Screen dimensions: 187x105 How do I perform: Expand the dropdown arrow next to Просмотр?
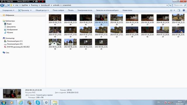click(31, 10)
